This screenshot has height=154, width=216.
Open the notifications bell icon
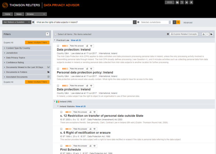point(191,3)
